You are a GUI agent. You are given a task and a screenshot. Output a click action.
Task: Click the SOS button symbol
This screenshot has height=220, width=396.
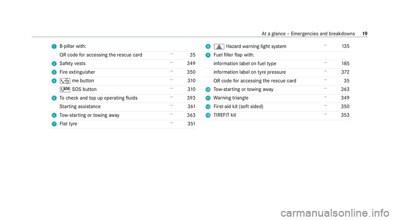[x=65, y=89]
